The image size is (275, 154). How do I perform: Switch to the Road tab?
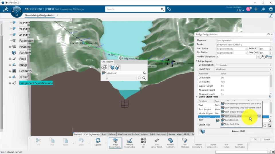click(x=104, y=134)
